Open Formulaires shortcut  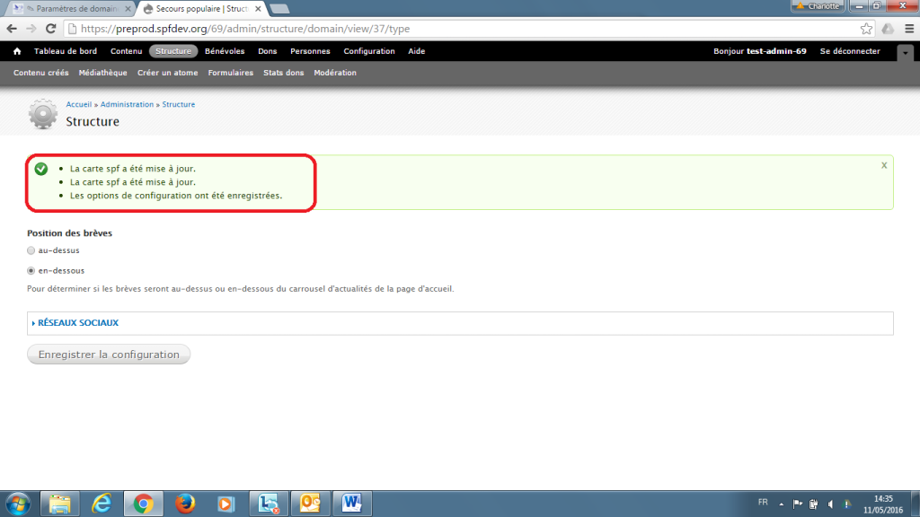tap(231, 73)
